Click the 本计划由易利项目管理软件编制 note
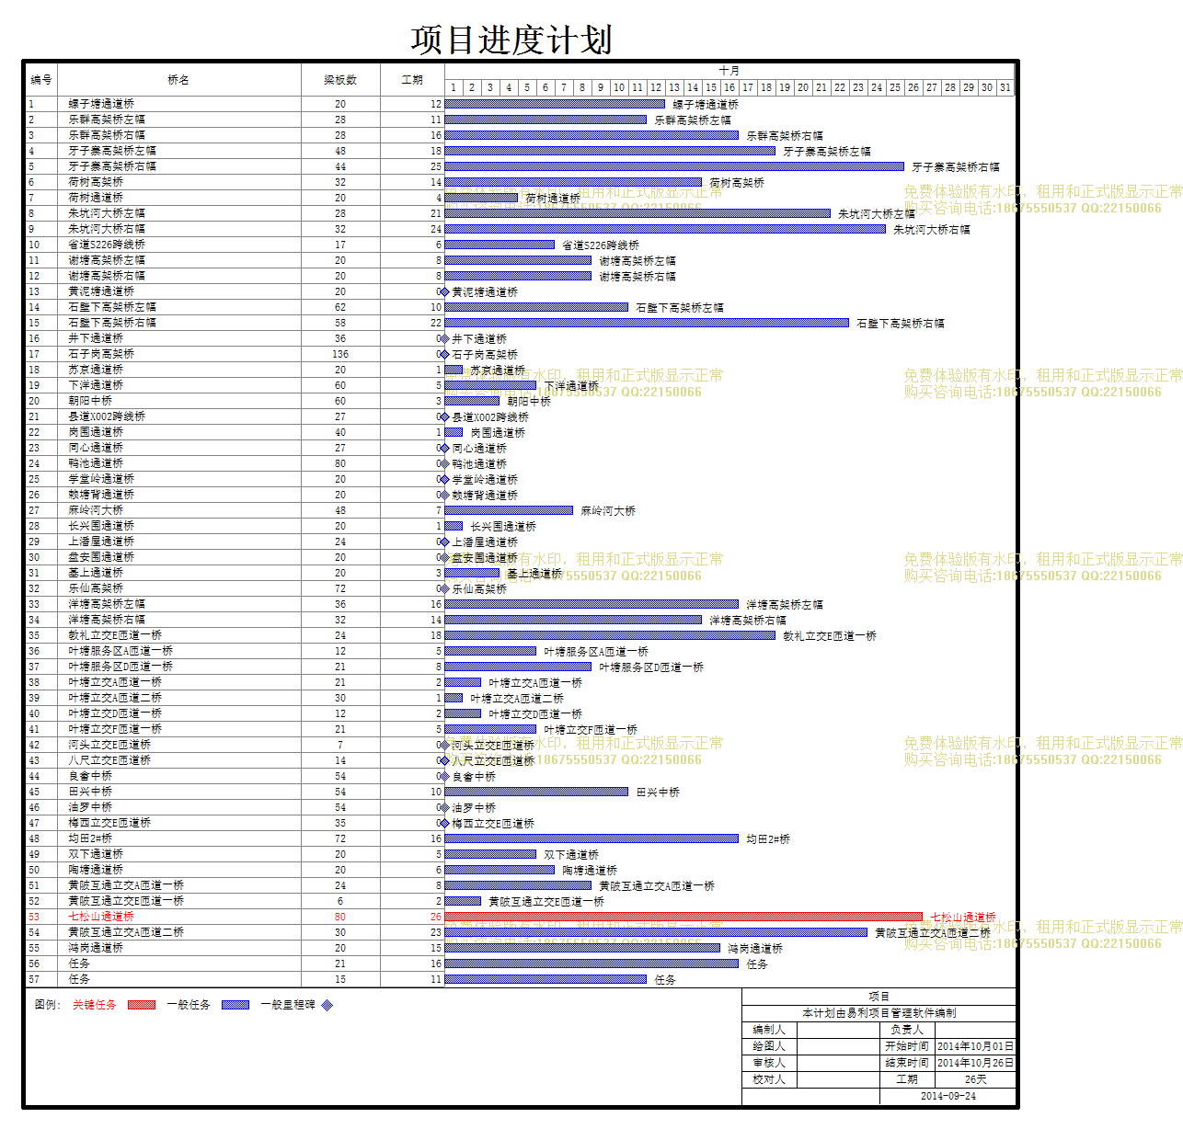This screenshot has height=1129, width=1183. (879, 1013)
